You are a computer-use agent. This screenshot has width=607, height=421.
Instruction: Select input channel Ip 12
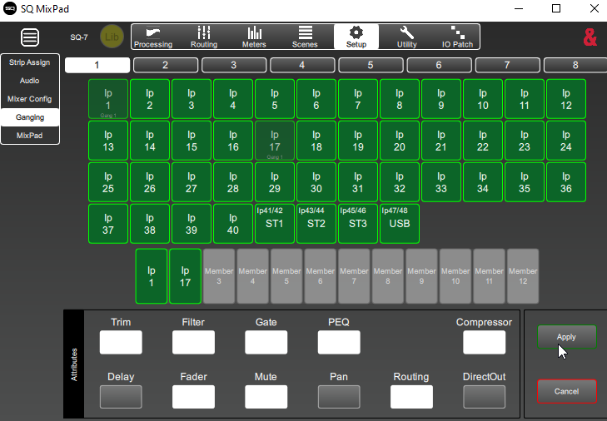coord(566,99)
